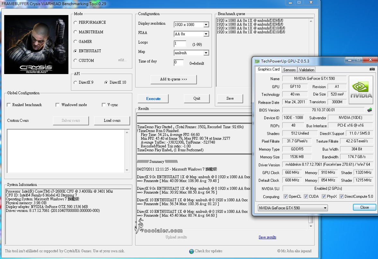378x259 pixels.
Task: Open the Map dropdown showing ambush
Action: (206, 53)
